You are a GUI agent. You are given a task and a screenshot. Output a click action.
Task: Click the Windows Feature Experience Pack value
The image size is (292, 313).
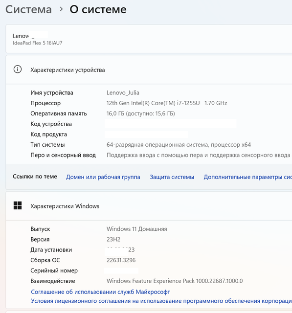pyautogui.click(x=175, y=281)
